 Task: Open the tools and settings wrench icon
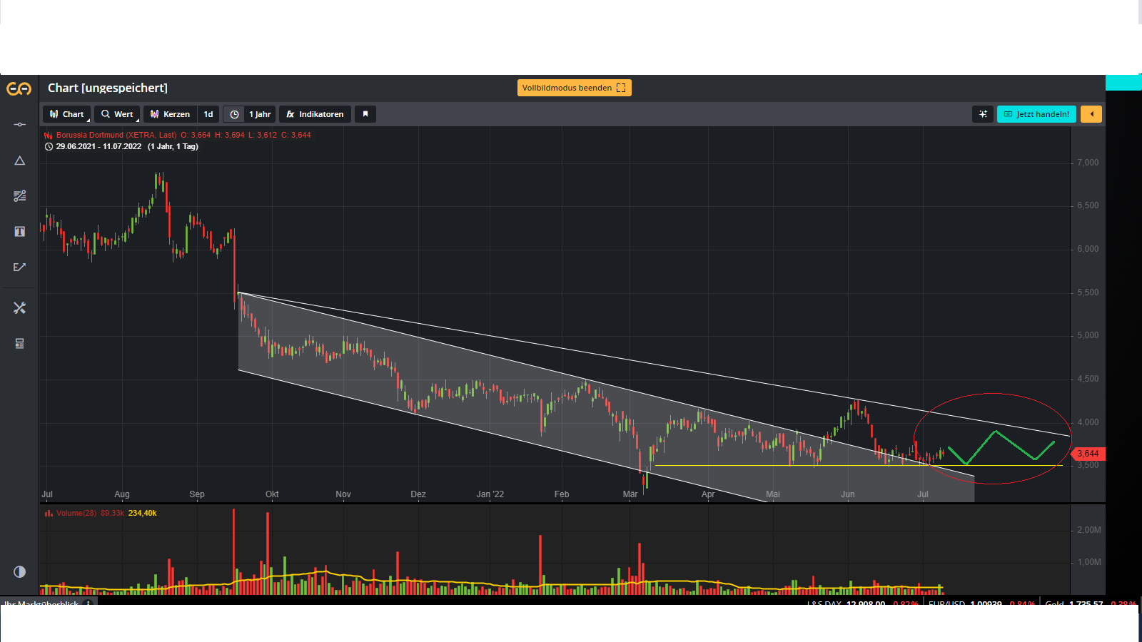(x=20, y=307)
